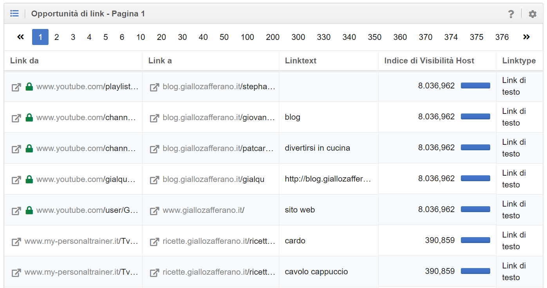Open the blog.giallozafferano.it/gialqu link
Viewport: 547px width, 288px height.
point(213,180)
